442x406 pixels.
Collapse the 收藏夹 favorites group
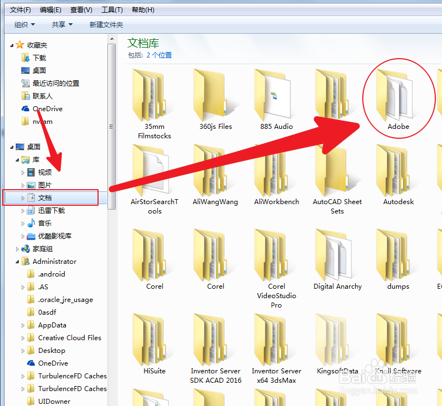point(12,45)
